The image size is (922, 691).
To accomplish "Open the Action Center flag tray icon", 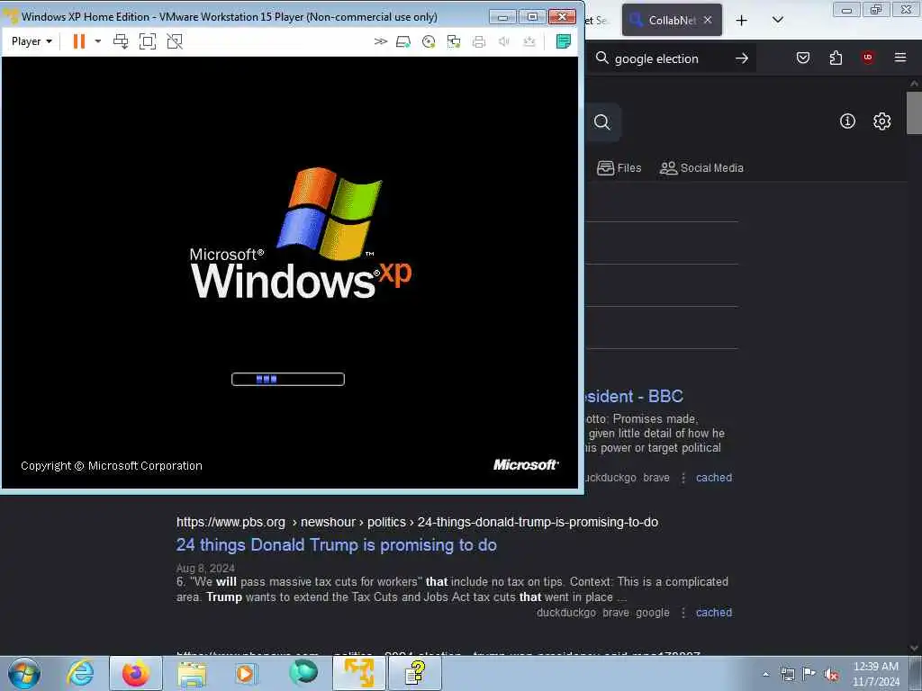I will 809,674.
